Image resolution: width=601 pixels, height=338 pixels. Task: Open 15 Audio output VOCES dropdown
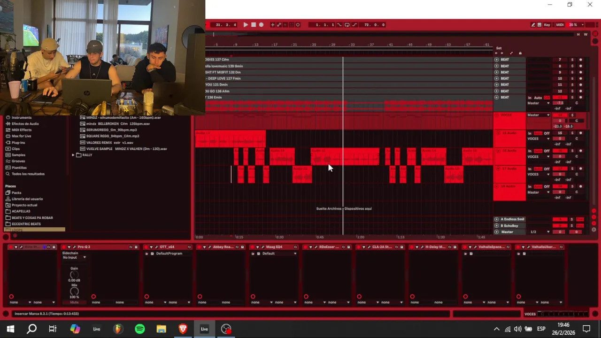(539, 138)
